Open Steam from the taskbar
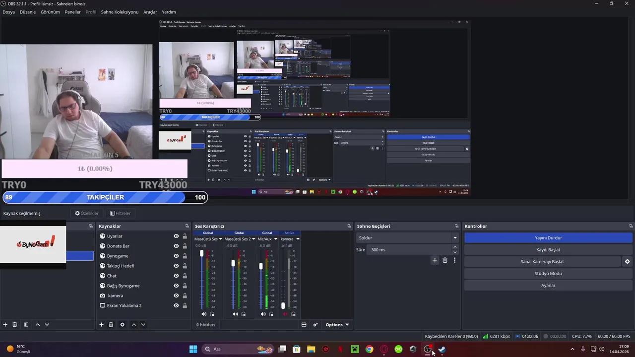The image size is (635, 357). (x=442, y=349)
